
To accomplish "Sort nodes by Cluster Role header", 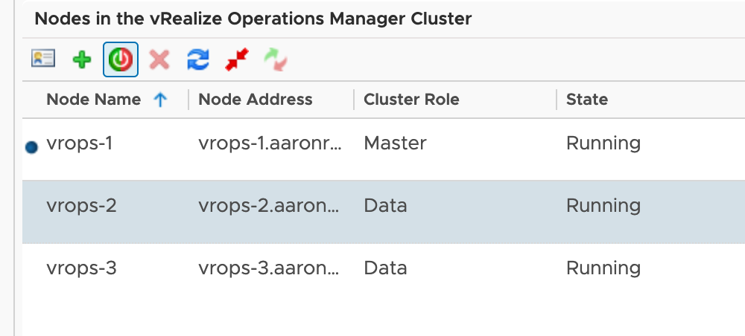I will click(411, 100).
